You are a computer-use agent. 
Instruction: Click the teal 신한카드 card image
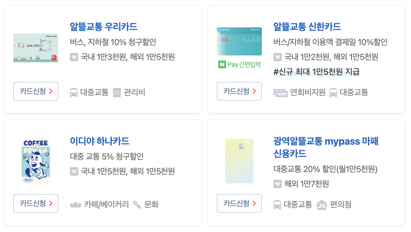(x=239, y=41)
